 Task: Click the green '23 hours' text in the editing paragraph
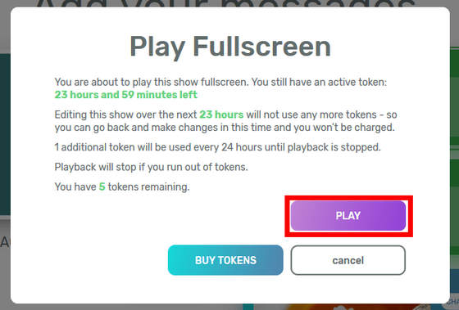221,115
